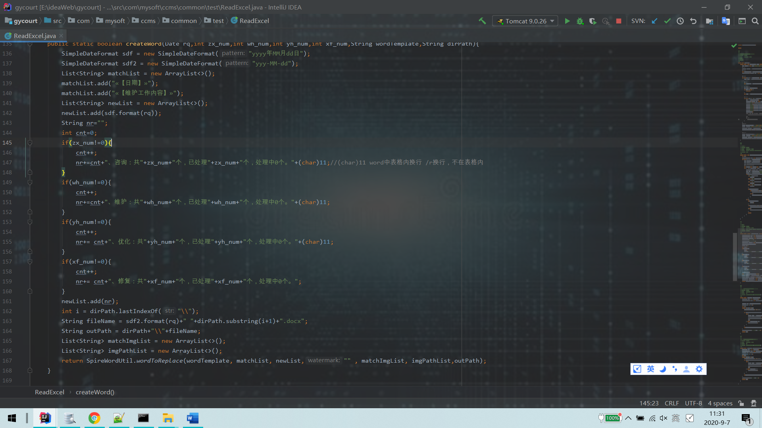762x428 pixels.
Task: Stop the running process with red square
Action: tap(618, 21)
